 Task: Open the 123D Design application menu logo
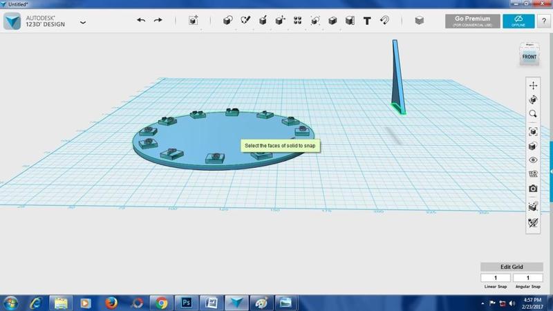tap(12, 21)
